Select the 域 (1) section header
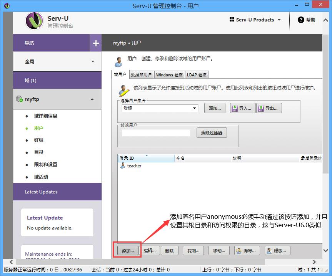 (x=57, y=80)
